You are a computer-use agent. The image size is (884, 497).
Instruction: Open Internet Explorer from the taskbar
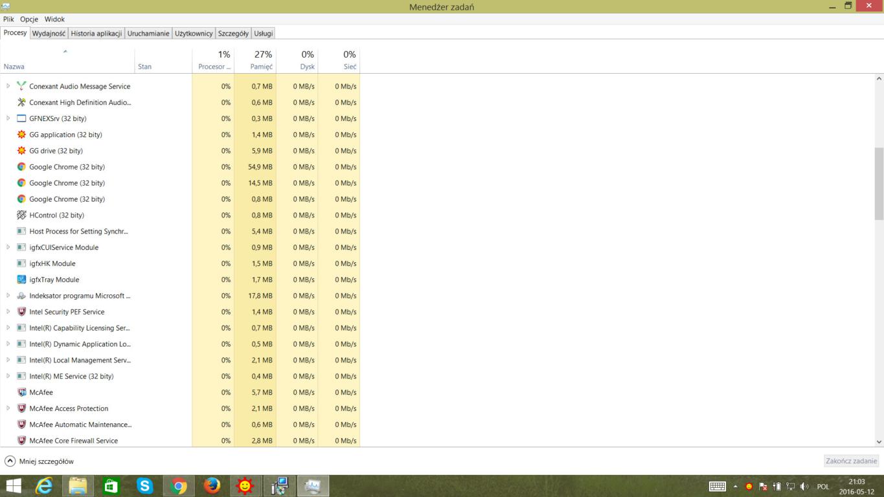pyautogui.click(x=44, y=486)
